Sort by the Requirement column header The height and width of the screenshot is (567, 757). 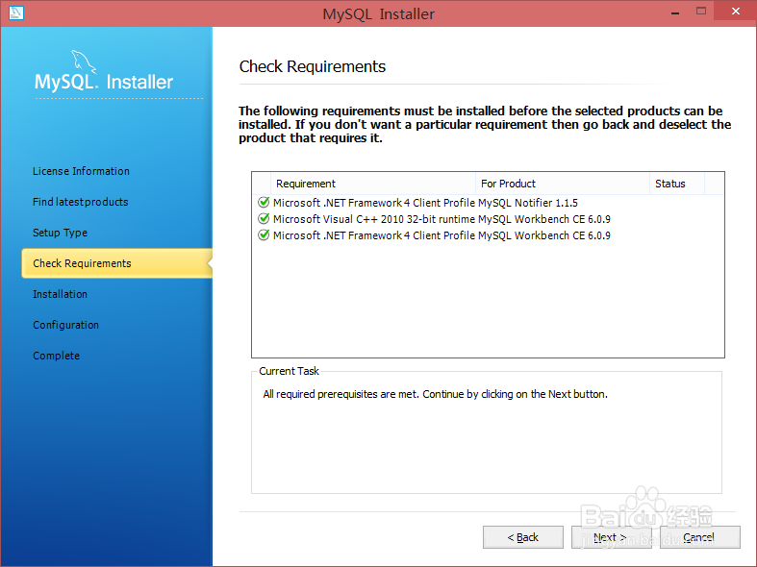(373, 184)
